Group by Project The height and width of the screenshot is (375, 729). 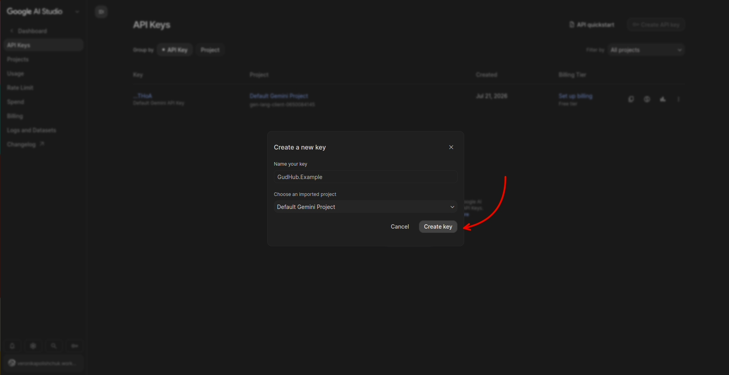210,50
